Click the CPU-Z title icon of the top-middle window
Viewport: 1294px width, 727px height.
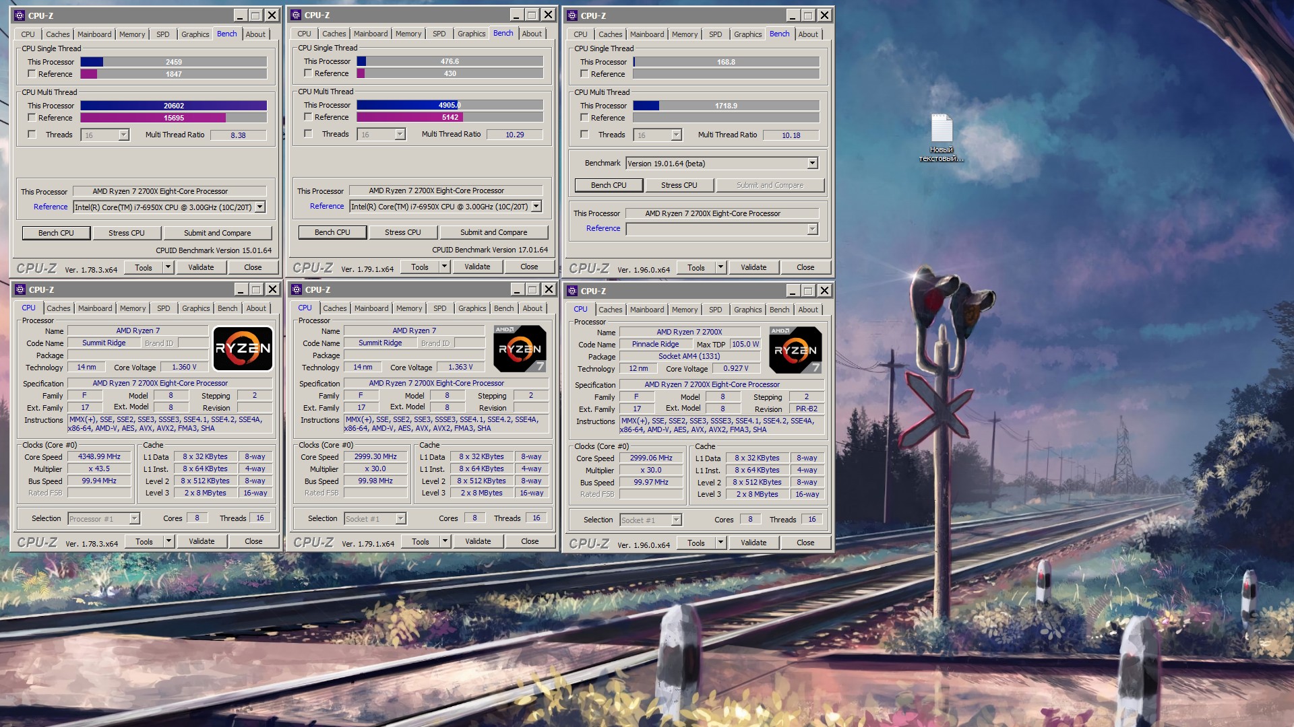[x=296, y=15]
